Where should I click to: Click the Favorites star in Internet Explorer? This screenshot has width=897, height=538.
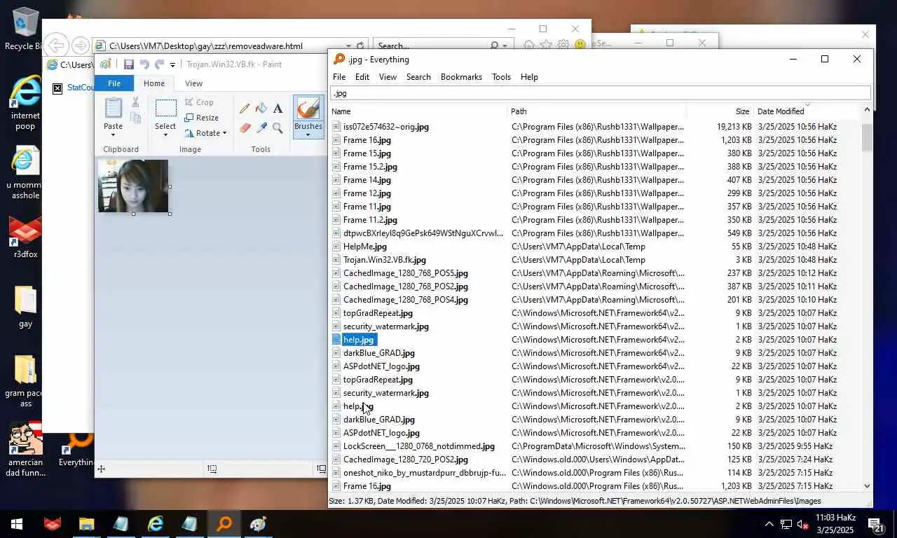(546, 45)
